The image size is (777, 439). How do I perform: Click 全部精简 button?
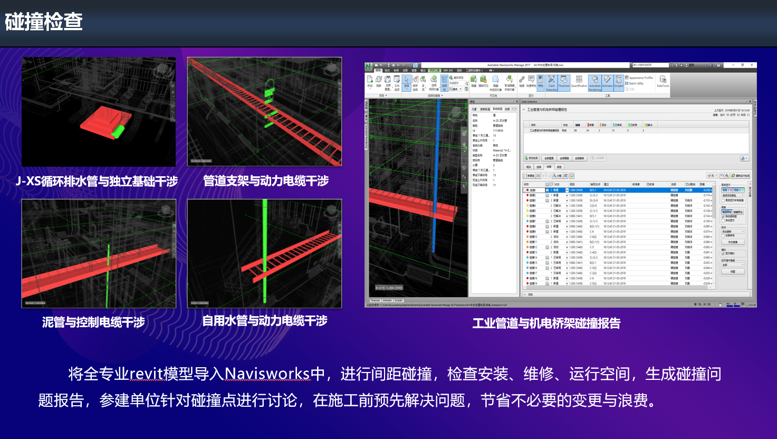point(564,158)
